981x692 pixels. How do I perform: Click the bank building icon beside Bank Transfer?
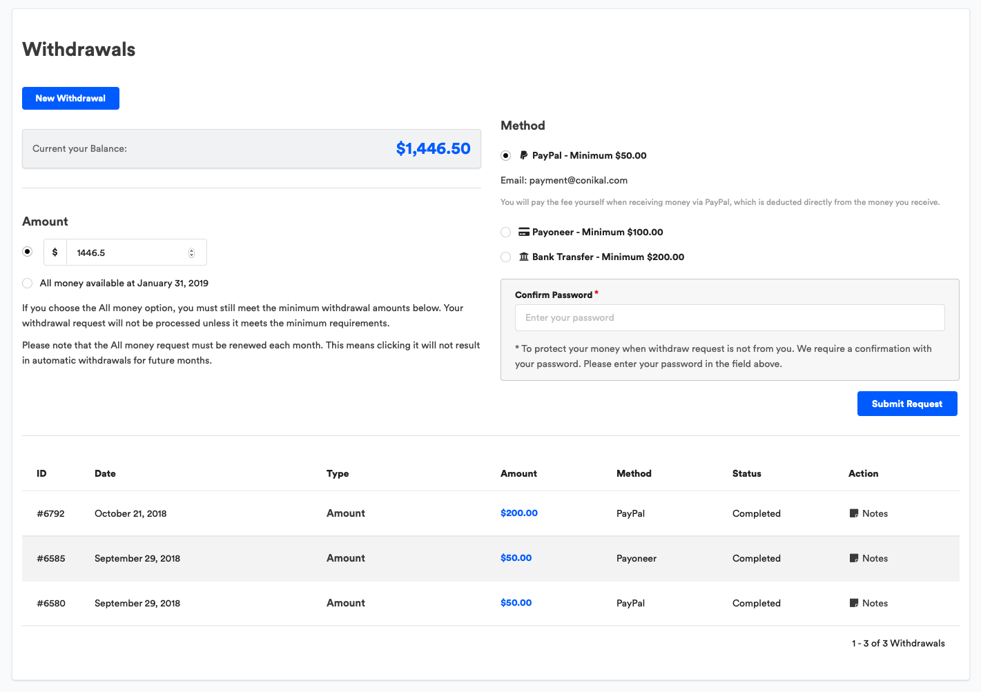(523, 257)
